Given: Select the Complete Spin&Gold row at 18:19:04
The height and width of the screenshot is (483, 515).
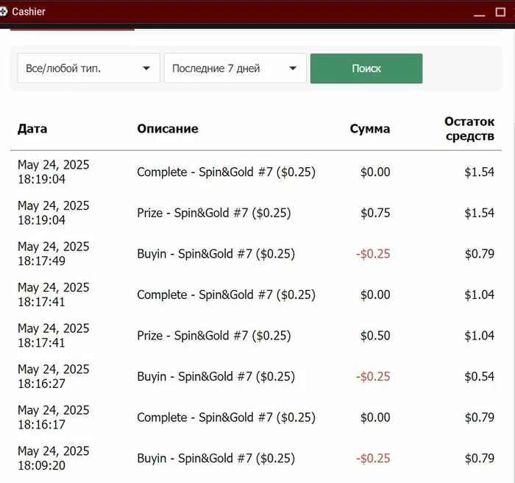Looking at the screenshot, I should (x=226, y=172).
